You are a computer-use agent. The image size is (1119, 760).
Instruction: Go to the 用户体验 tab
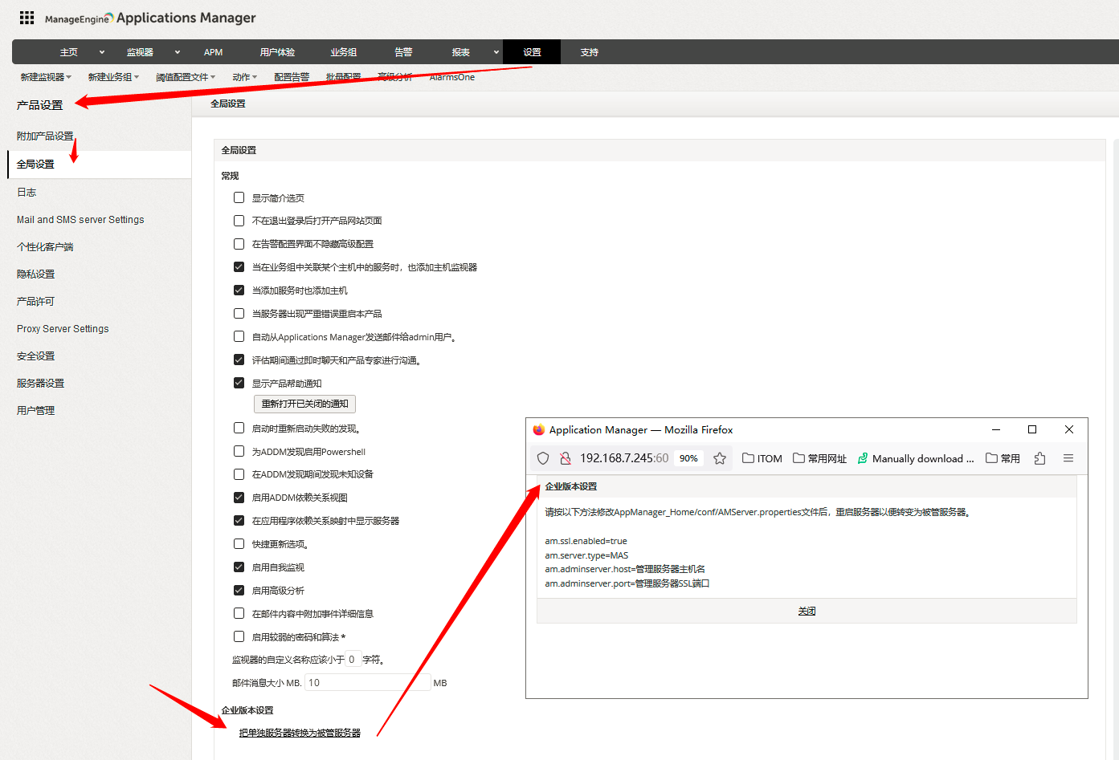tap(277, 52)
